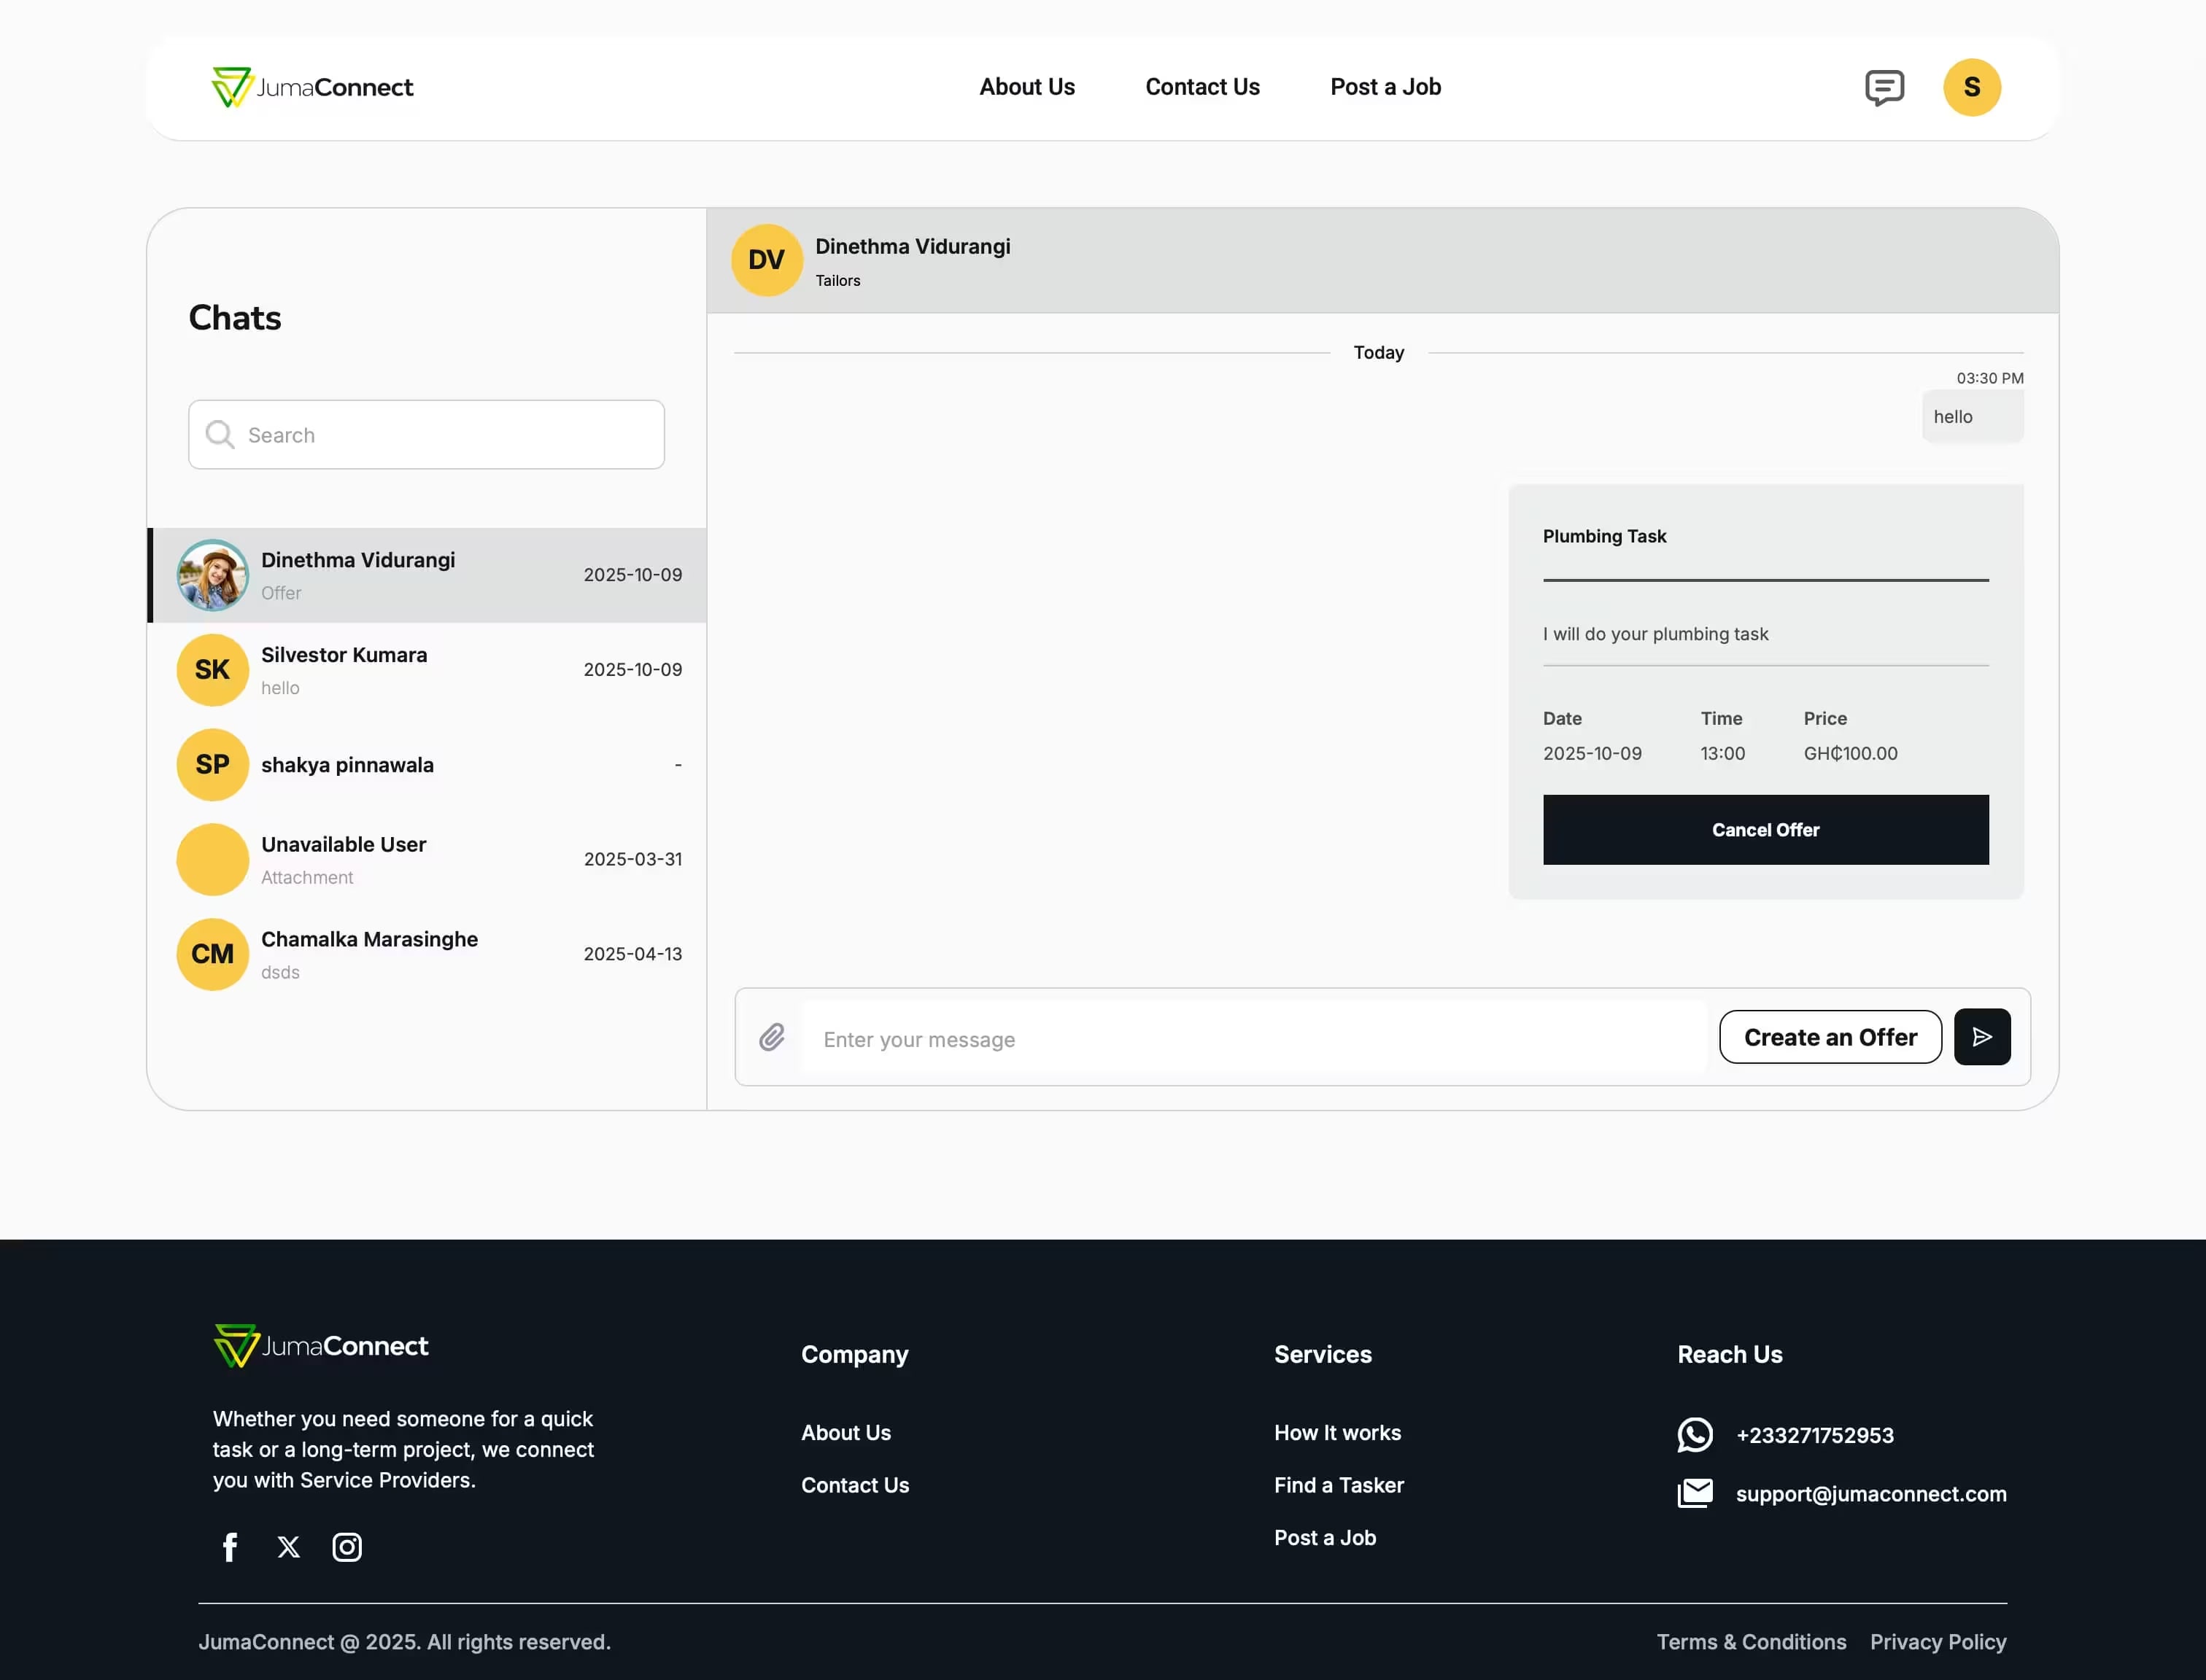Click the X social media icon
The image size is (2206, 1680).
pyautogui.click(x=288, y=1546)
